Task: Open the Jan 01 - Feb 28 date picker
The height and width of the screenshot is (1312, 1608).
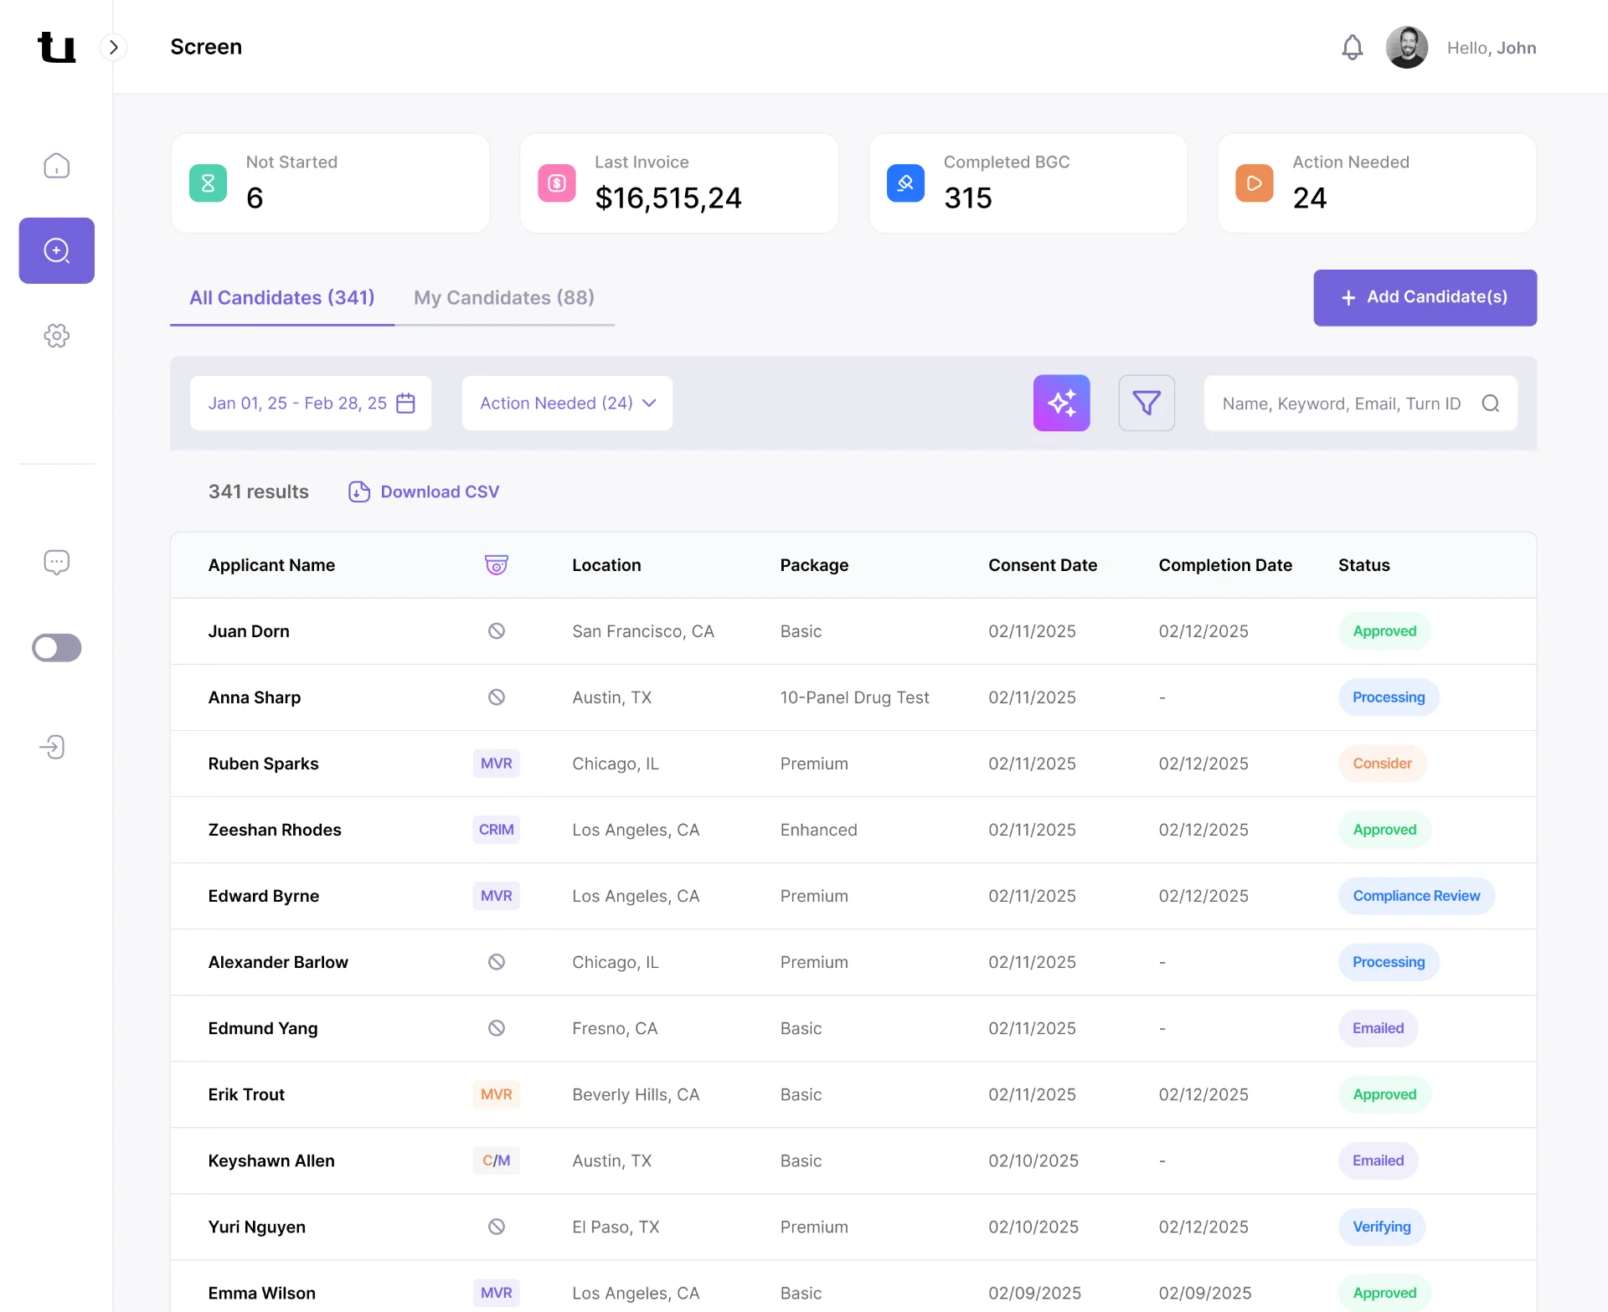Action: (x=311, y=403)
